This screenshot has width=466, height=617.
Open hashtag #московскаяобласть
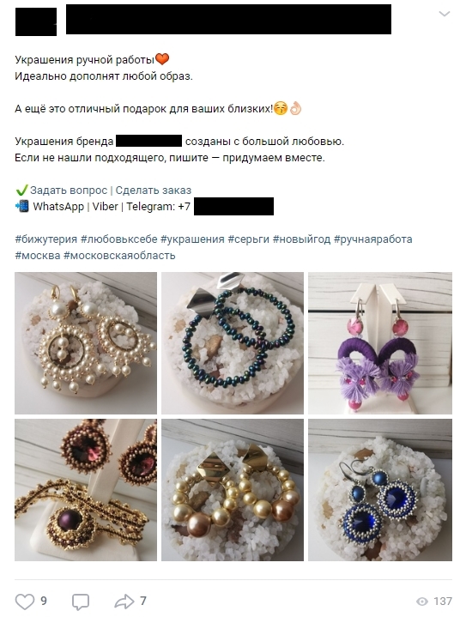point(119,256)
